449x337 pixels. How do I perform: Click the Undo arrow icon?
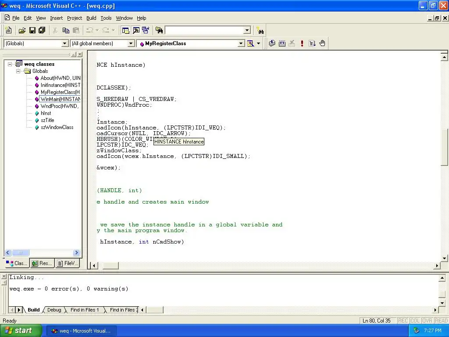coord(89,30)
